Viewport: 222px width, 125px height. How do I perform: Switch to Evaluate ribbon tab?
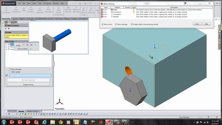(30, 19)
